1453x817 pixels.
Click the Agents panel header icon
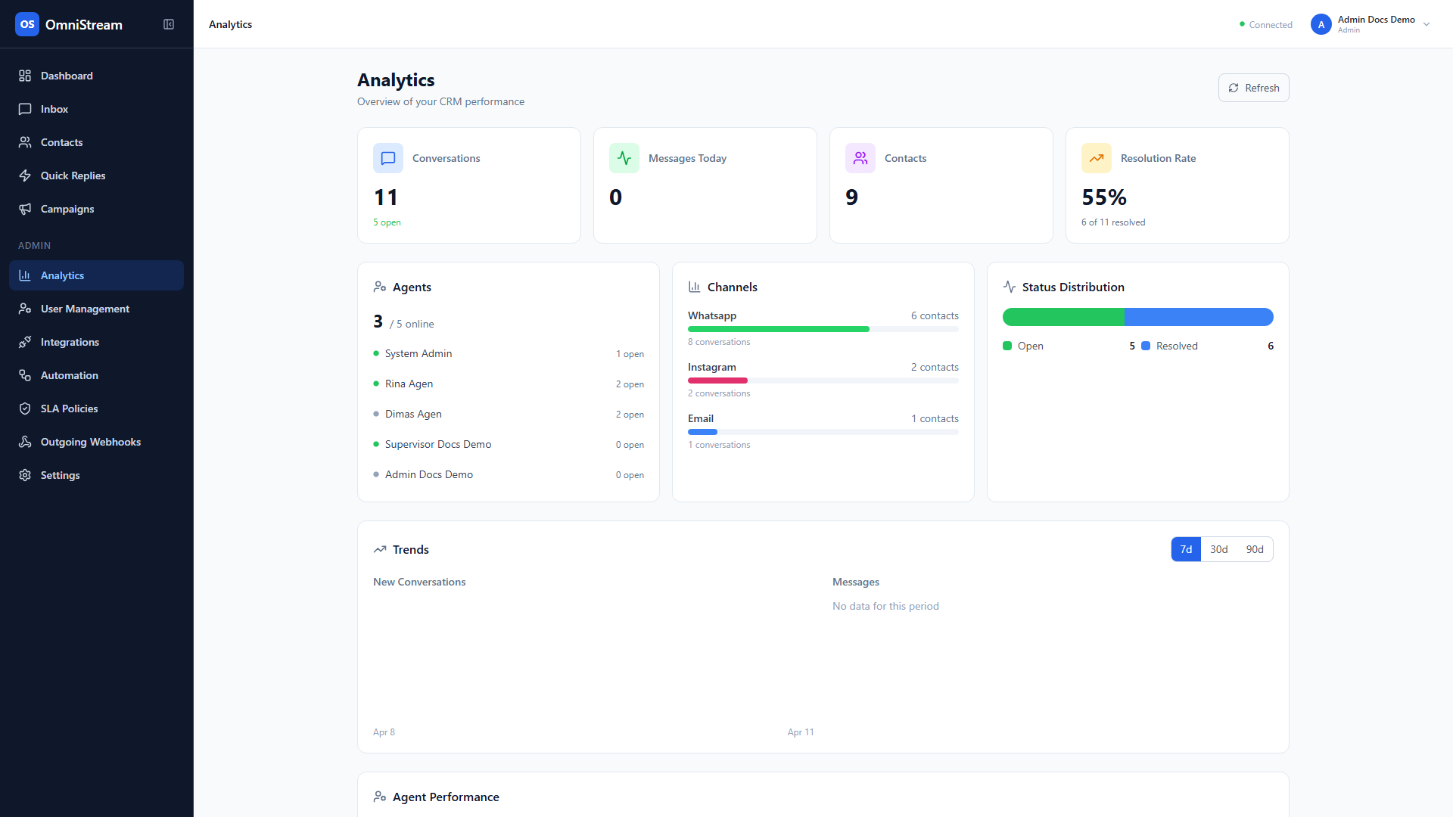click(380, 287)
